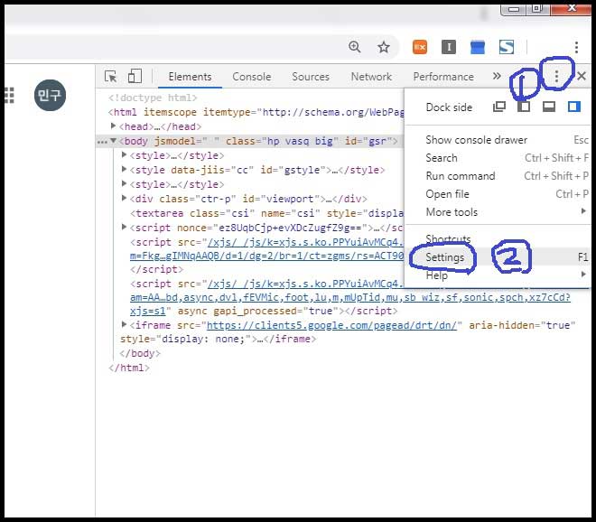Image resolution: width=596 pixels, height=522 pixels.
Task: Open the Sources tab
Action: coord(311,77)
